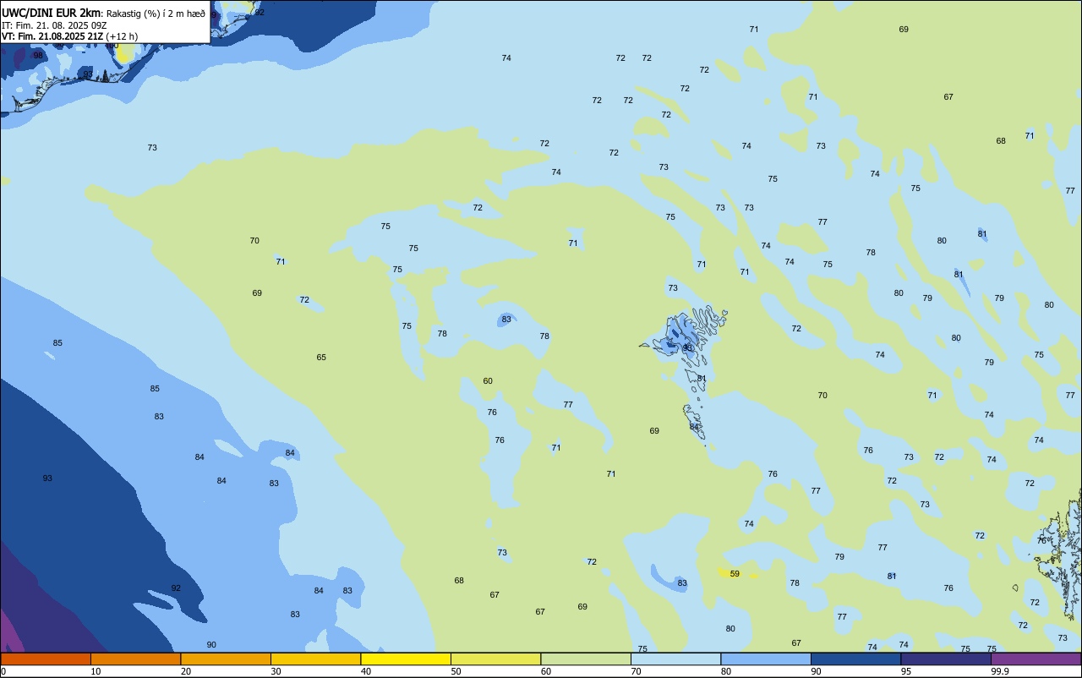Select the navy 95–99.9 legend swatch

[x=946, y=659]
